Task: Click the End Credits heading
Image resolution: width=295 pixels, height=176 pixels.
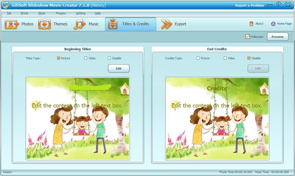Action: 217,49
